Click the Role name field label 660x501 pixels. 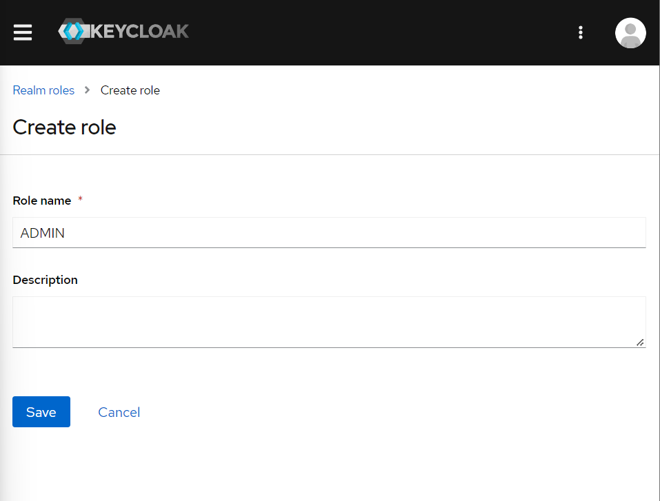(x=41, y=201)
